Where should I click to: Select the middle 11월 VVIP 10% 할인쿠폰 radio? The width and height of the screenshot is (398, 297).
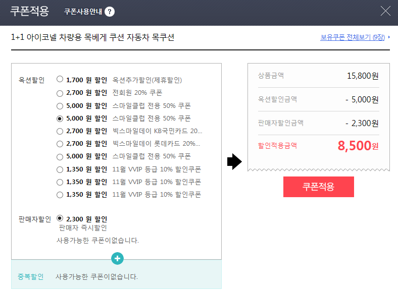60,182
